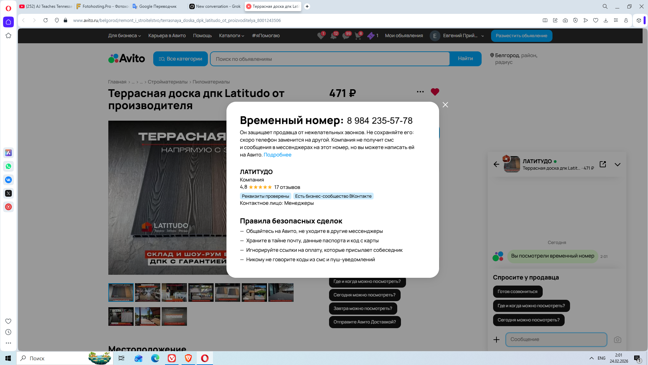Attach file with chat plus icon
648x365 pixels.
(496, 340)
